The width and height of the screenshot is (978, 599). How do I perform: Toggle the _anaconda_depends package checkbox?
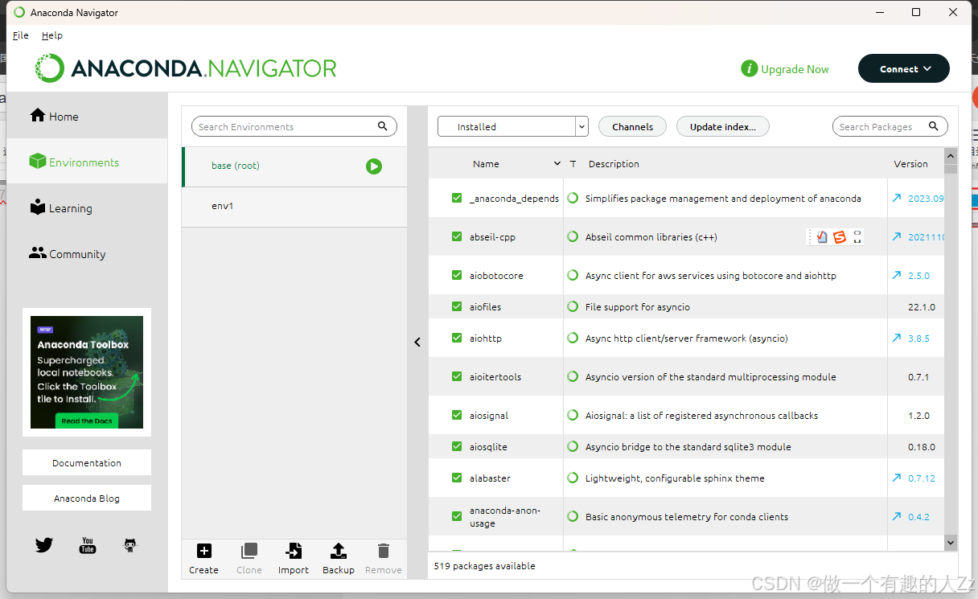tap(457, 198)
